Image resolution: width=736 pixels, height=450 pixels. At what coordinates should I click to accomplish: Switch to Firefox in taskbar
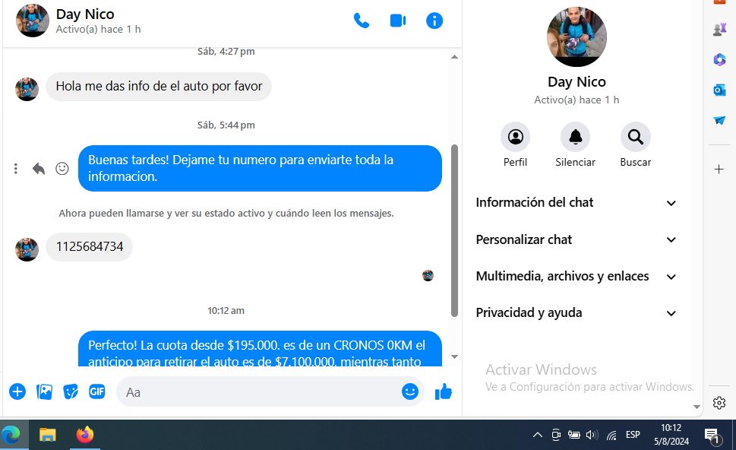click(x=85, y=435)
